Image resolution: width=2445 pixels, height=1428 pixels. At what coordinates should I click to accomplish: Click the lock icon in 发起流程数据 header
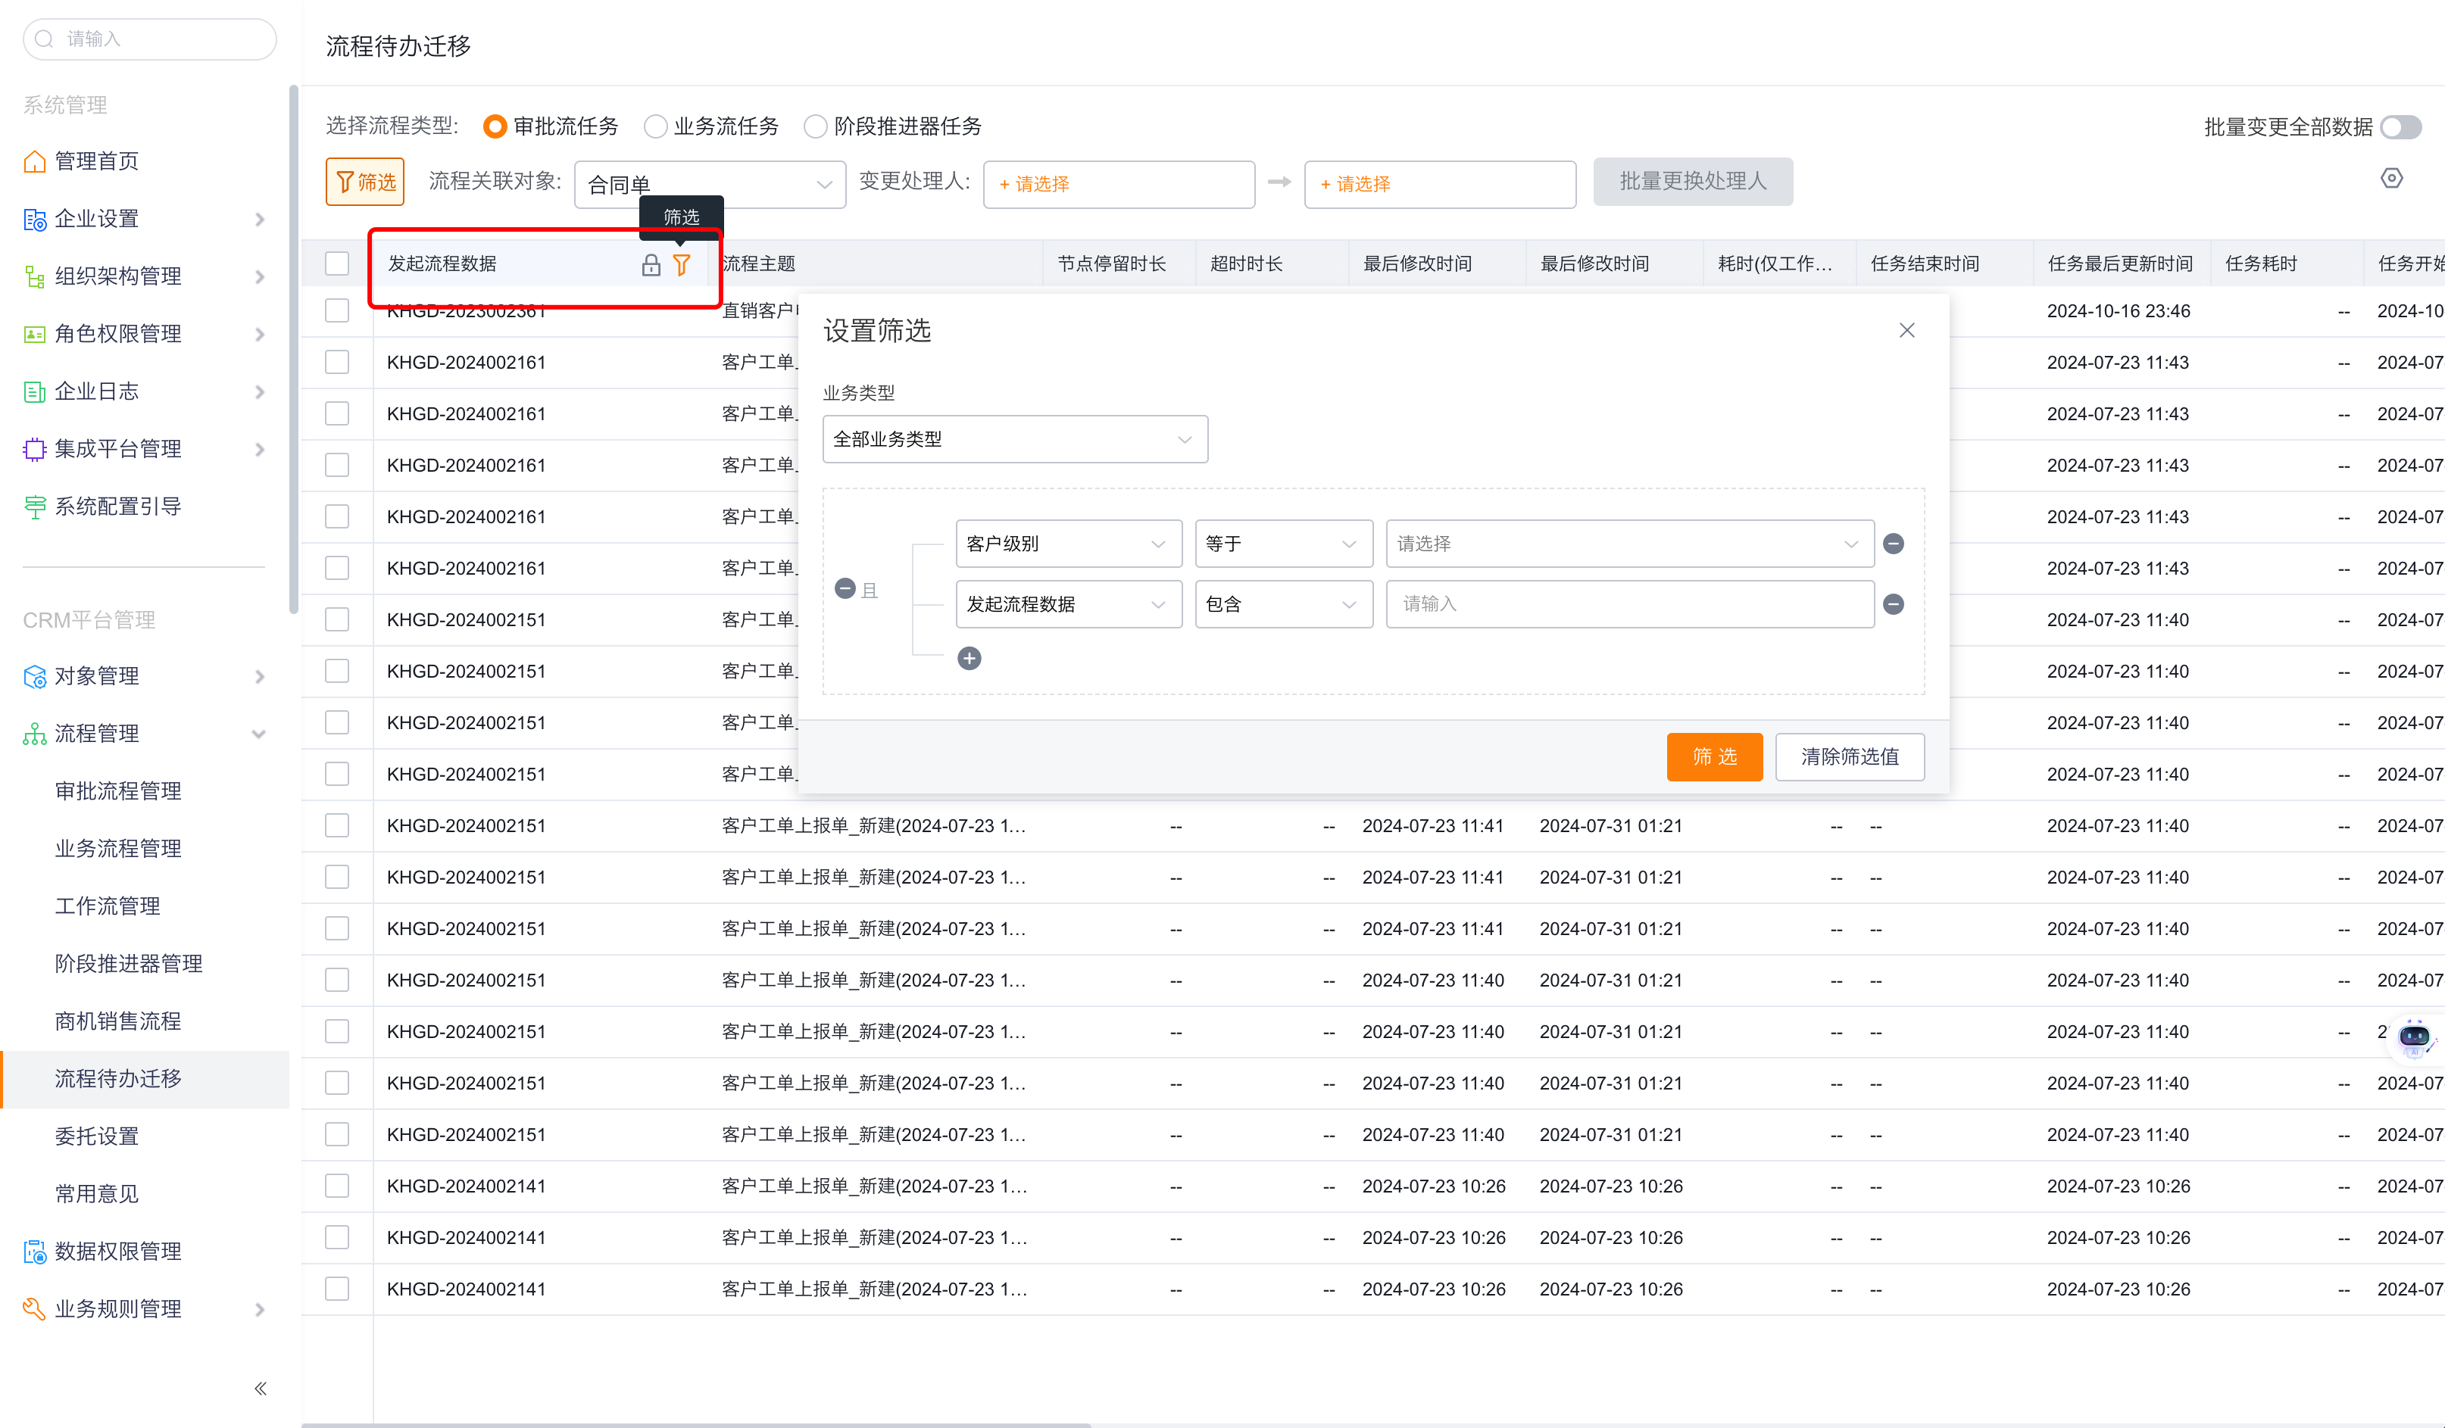651,263
